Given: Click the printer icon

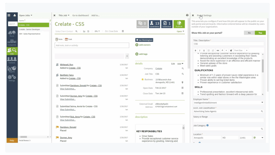Looking at the screenshot, I should [187, 15].
